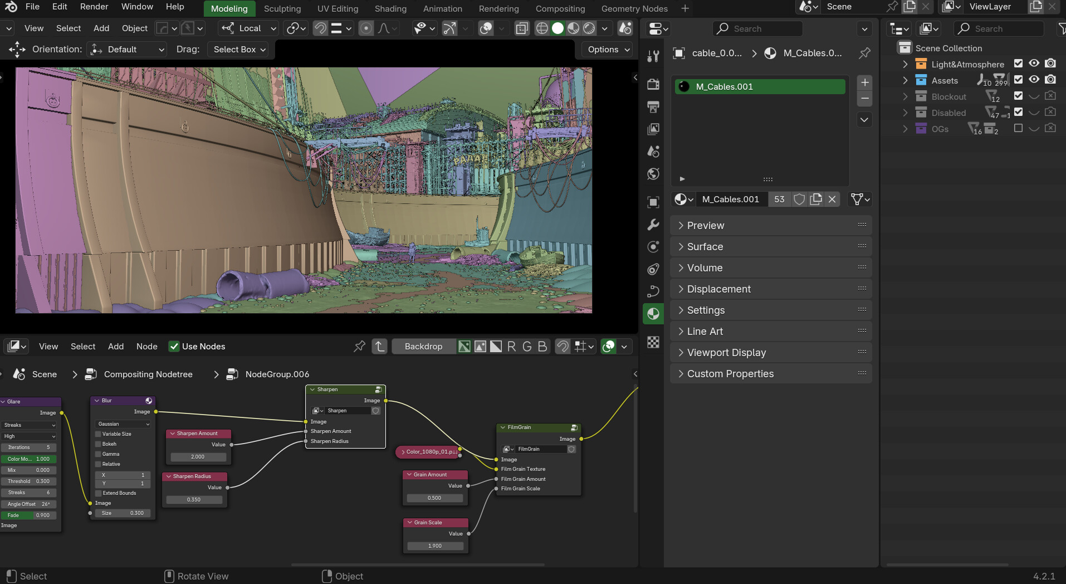
Task: Open the Node menu in the compositor
Action: 146,346
